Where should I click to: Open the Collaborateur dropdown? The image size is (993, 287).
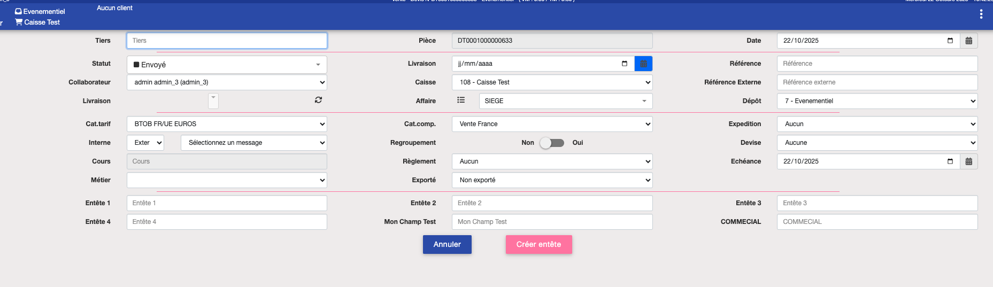(227, 82)
